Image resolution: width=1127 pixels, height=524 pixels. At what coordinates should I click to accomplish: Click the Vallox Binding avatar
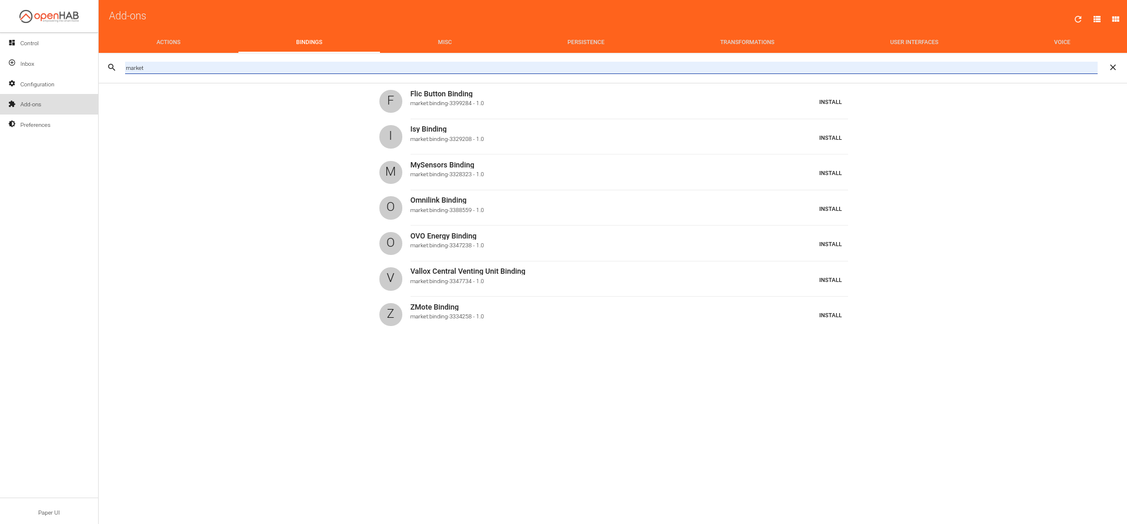tap(391, 278)
